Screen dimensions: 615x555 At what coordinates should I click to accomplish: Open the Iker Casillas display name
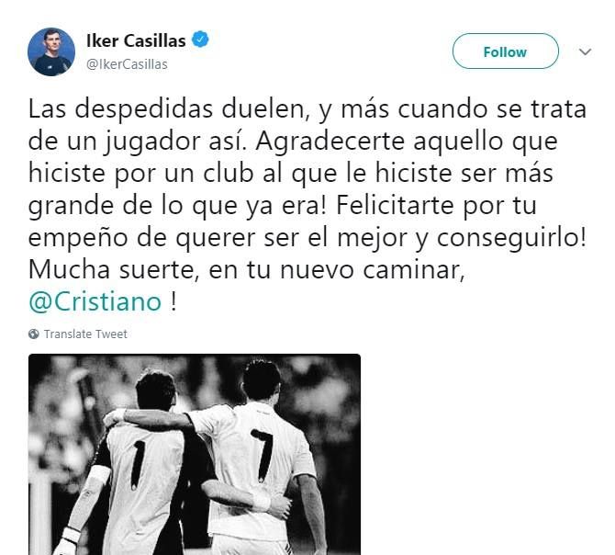coord(136,40)
